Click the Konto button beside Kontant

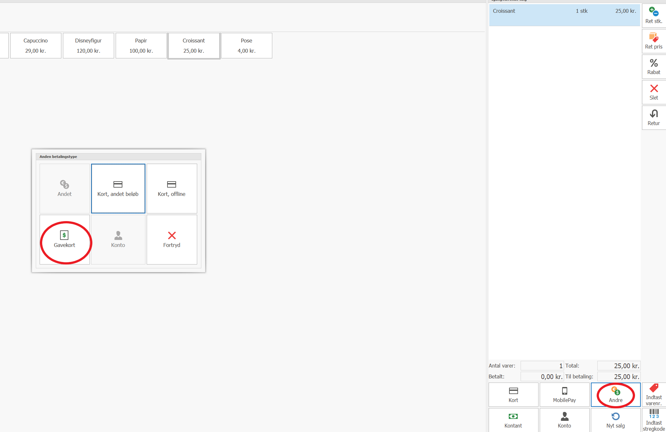pos(564,420)
